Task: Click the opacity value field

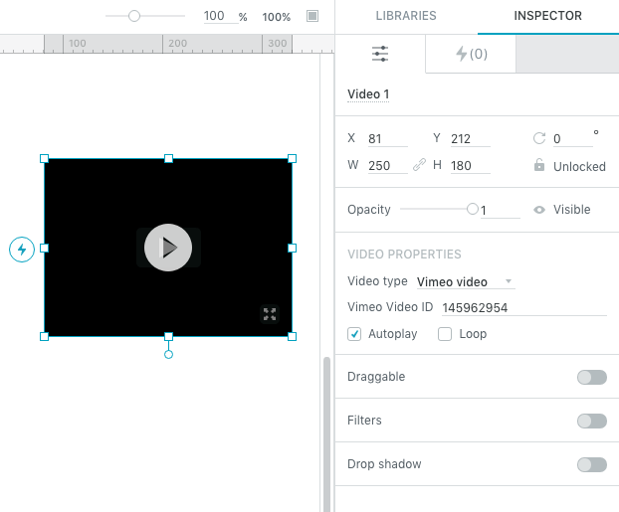Action: [x=501, y=210]
